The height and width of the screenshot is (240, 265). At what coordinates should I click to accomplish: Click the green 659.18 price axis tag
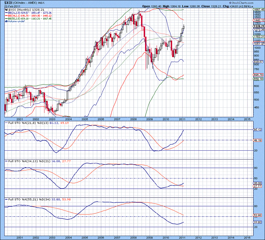tap(259, 79)
